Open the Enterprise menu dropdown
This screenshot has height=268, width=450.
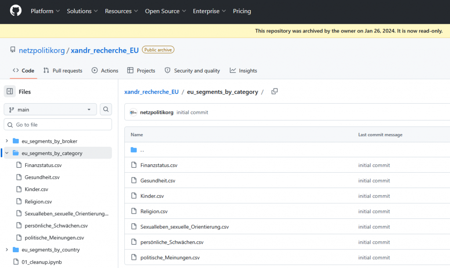tap(209, 11)
